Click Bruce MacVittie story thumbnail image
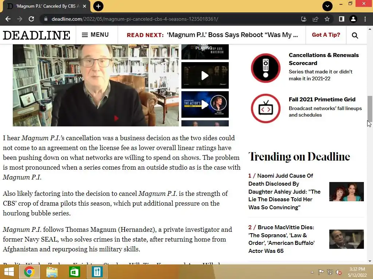Image resolution: width=373 pixels, height=279 pixels. click(x=346, y=239)
